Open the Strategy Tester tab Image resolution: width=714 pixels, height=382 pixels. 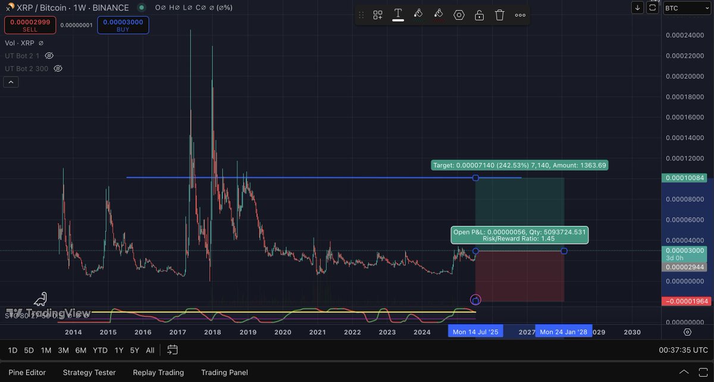(89, 372)
